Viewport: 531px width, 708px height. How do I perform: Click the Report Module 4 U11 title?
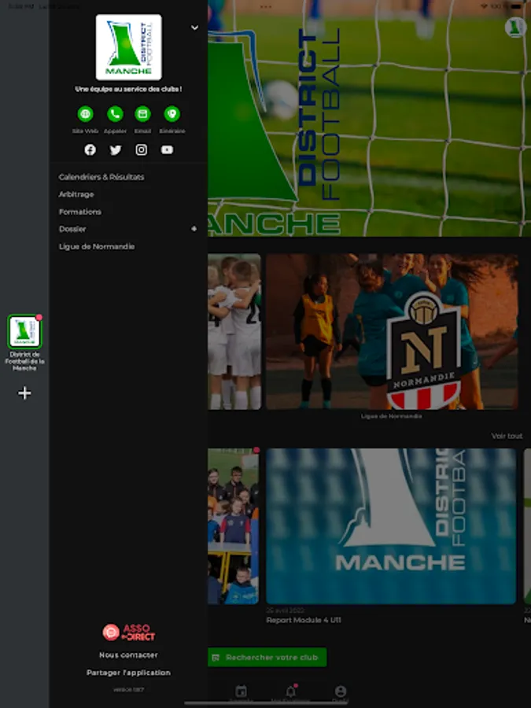tap(304, 620)
